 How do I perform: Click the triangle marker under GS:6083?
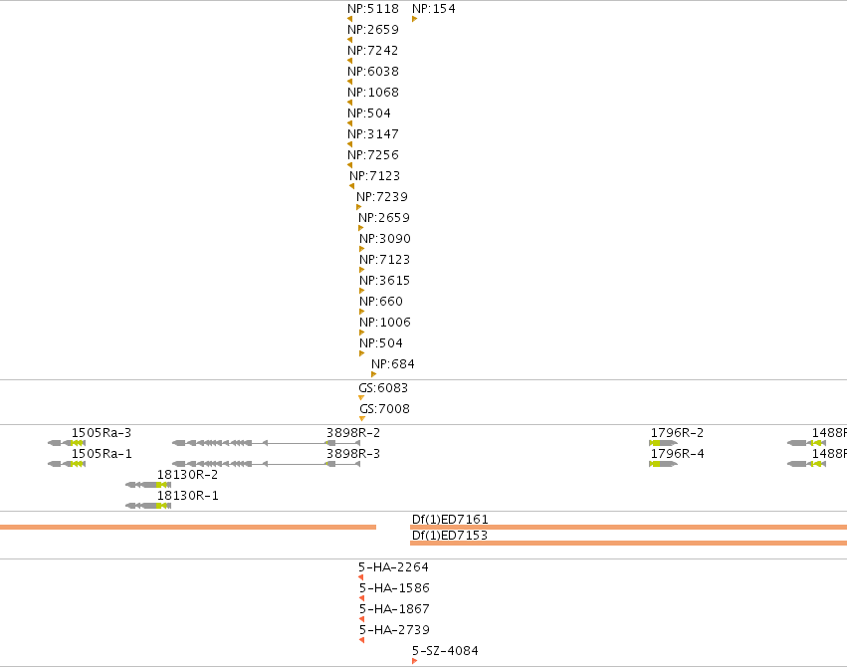click(361, 398)
